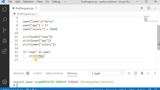Click the errors and warnings status bar indicator

[x=31, y=89]
